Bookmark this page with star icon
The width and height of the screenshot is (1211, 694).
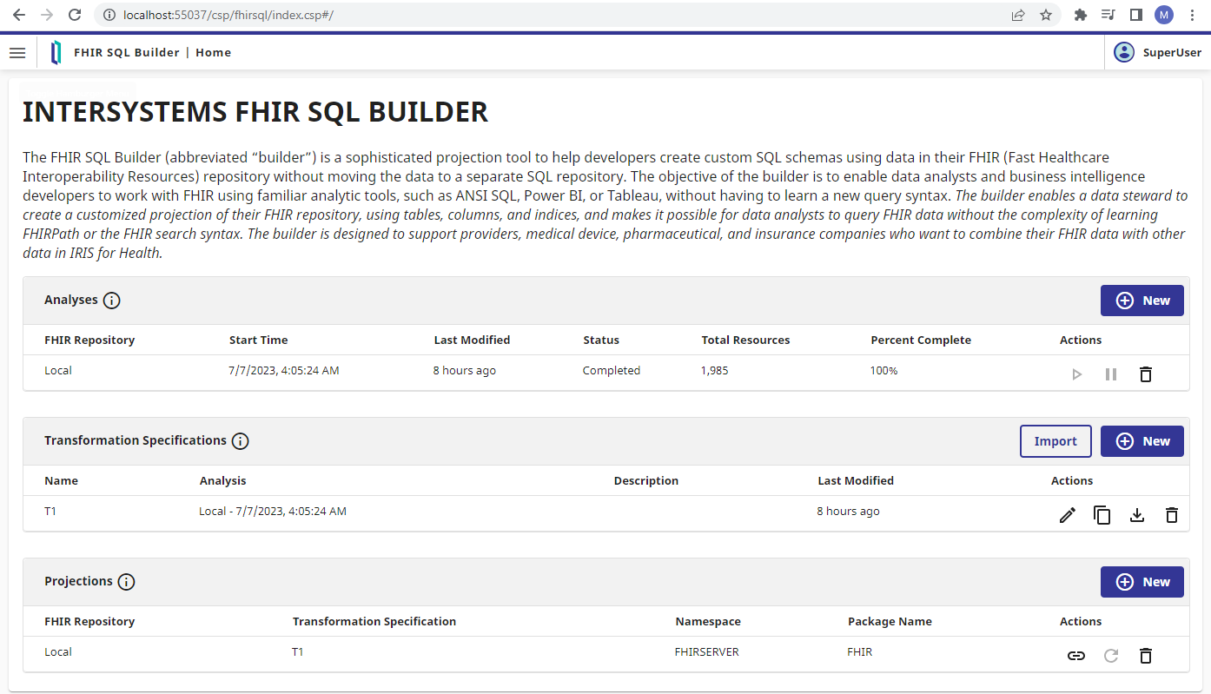tap(1046, 15)
